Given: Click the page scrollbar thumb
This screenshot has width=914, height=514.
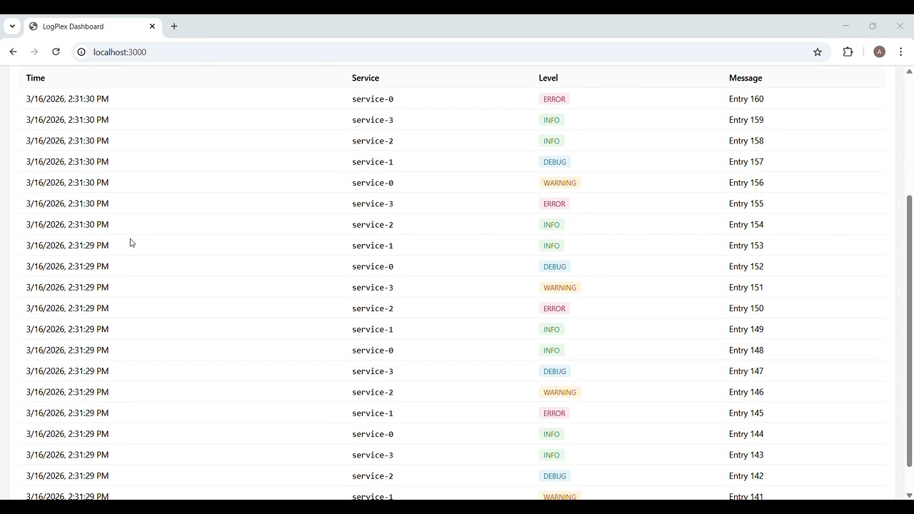Looking at the screenshot, I should click(x=909, y=331).
